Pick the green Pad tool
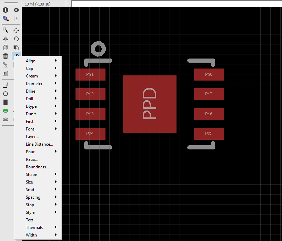Screen dimensions: 282x241 (x=6, y=111)
